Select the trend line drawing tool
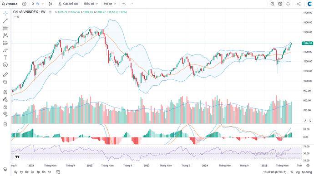Screen dimensions: 314x176 tap(5, 21)
